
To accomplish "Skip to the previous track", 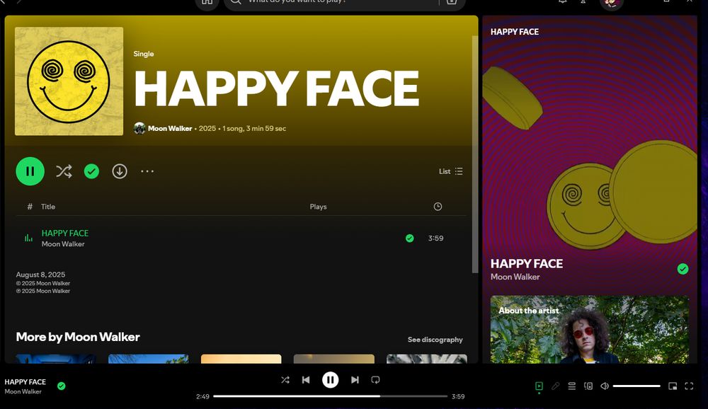I will (x=306, y=380).
